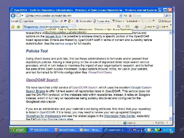Click the Go button on Google toolbar

pyautogui.click(x=56, y=21)
